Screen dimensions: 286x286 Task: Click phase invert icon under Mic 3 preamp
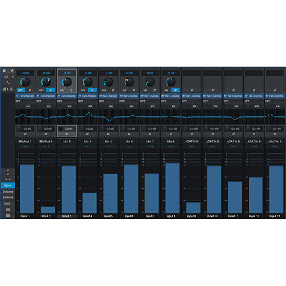coord(71,90)
